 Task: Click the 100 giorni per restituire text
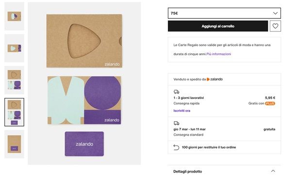pos(209,147)
